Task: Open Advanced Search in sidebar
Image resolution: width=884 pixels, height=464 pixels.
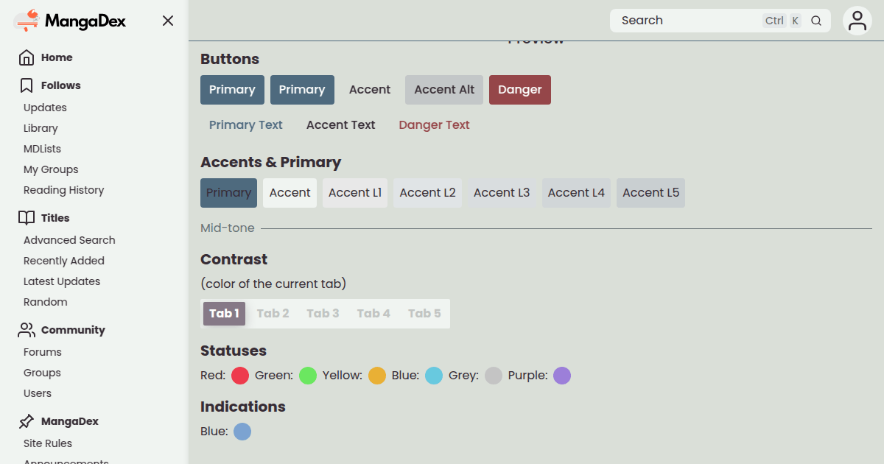Action: (69, 240)
